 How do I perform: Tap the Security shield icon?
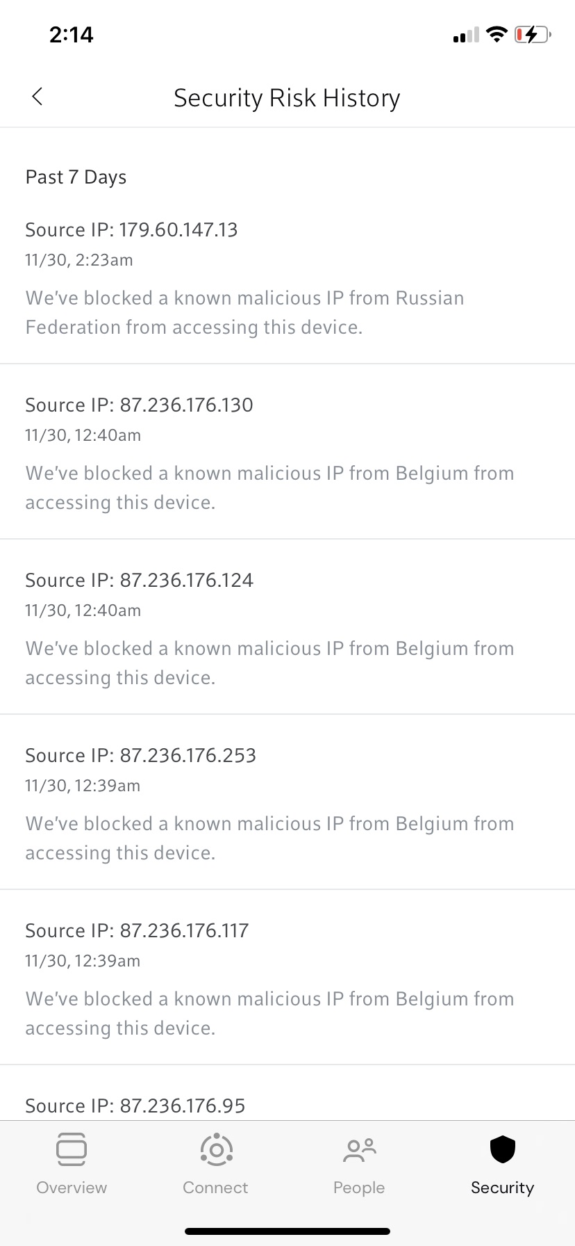[x=502, y=1149]
